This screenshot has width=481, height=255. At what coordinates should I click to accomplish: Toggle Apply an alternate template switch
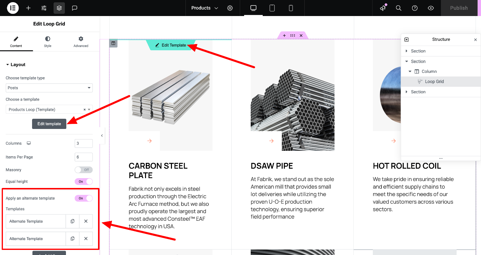pyautogui.click(x=83, y=198)
